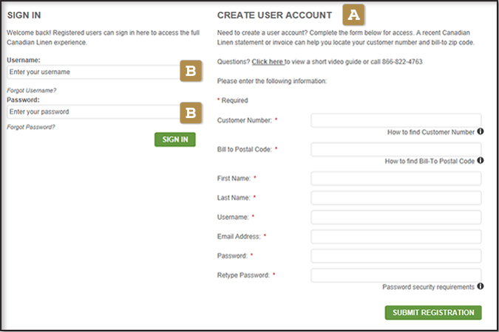
Task: Select the Retype Password input field
Action: click(396, 275)
